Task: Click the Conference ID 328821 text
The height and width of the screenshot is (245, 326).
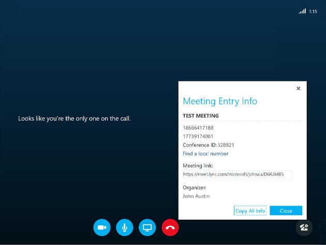Action: (208, 146)
